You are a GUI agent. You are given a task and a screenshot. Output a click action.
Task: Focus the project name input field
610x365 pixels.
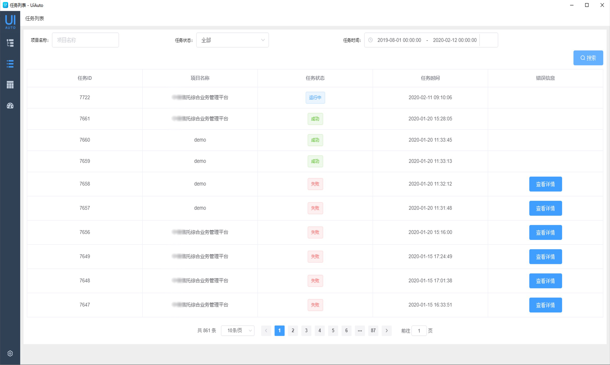85,40
